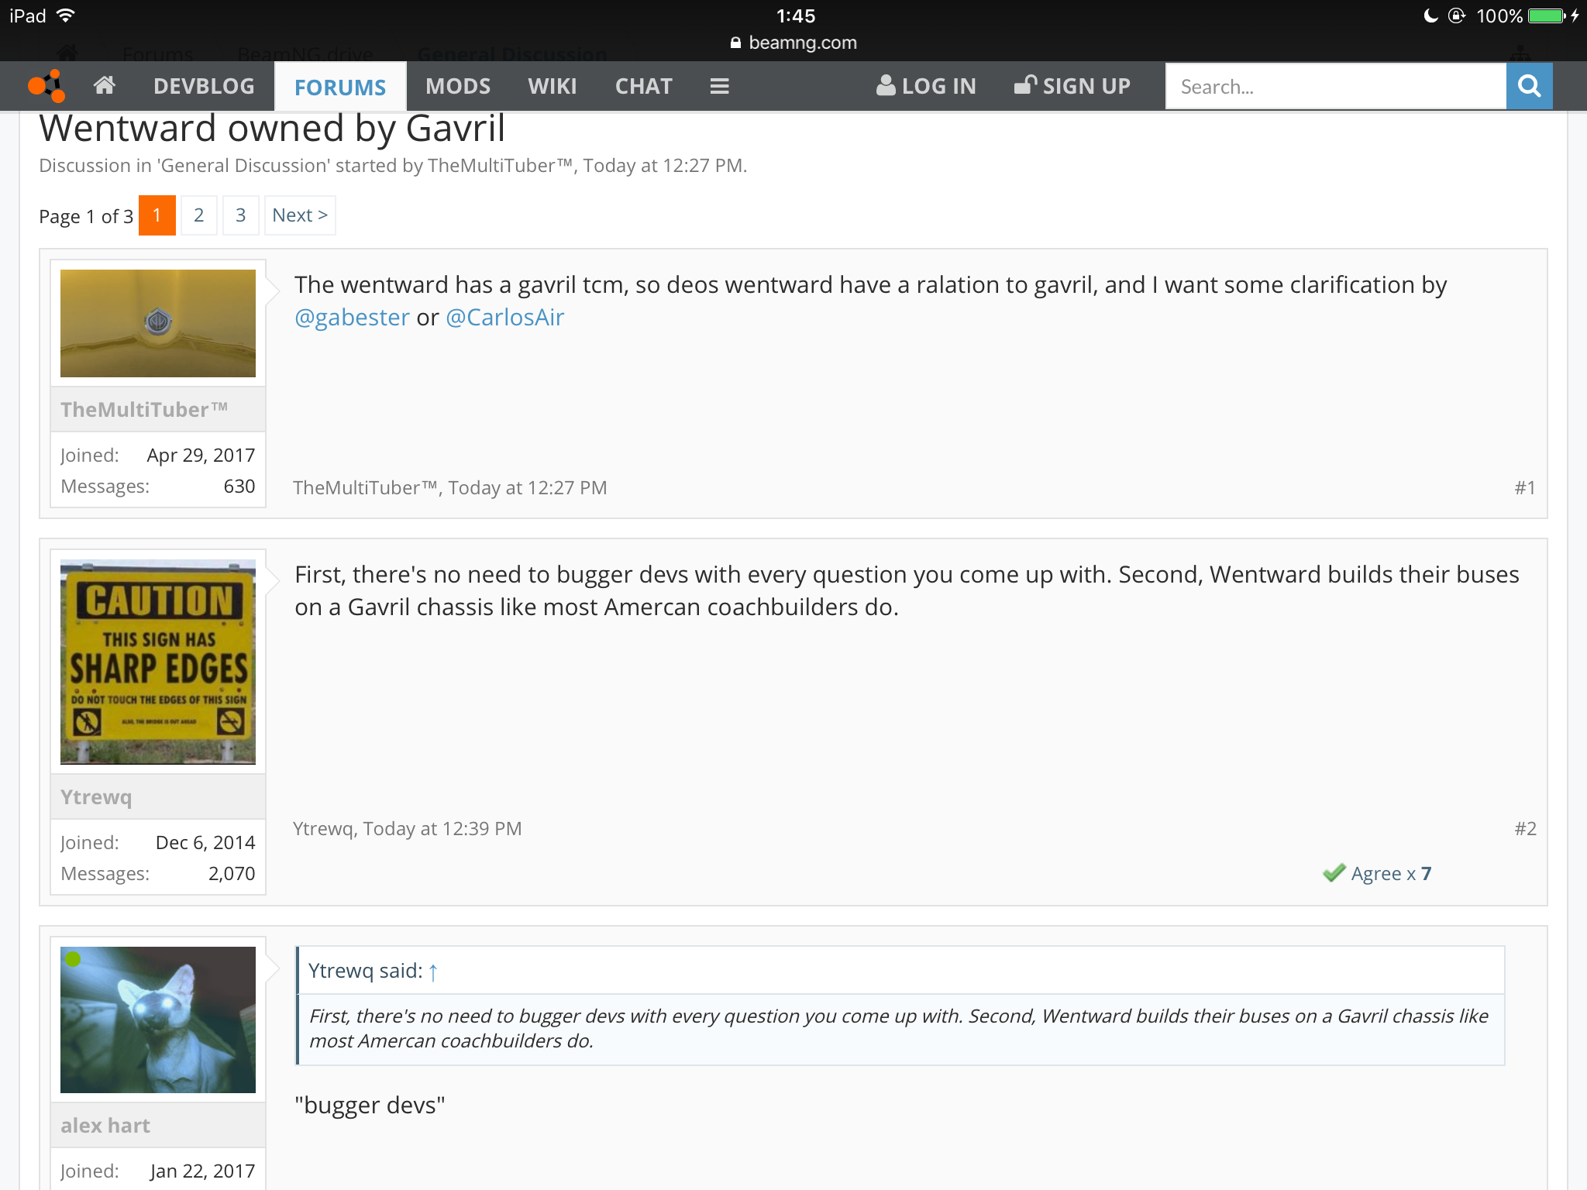Tap the Do Not Disturb moon icon
Image resolution: width=1587 pixels, height=1190 pixels.
[x=1430, y=15]
